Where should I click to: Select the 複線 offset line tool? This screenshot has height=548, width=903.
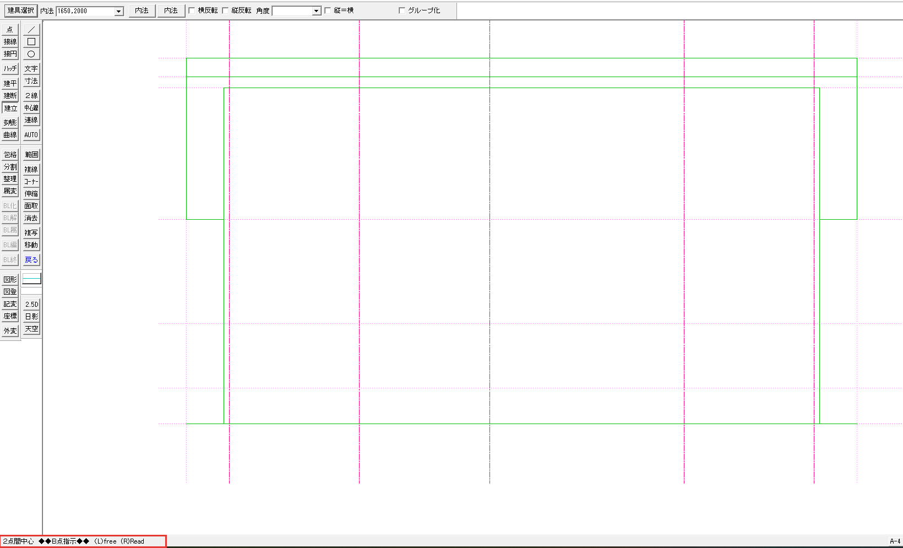click(31, 170)
